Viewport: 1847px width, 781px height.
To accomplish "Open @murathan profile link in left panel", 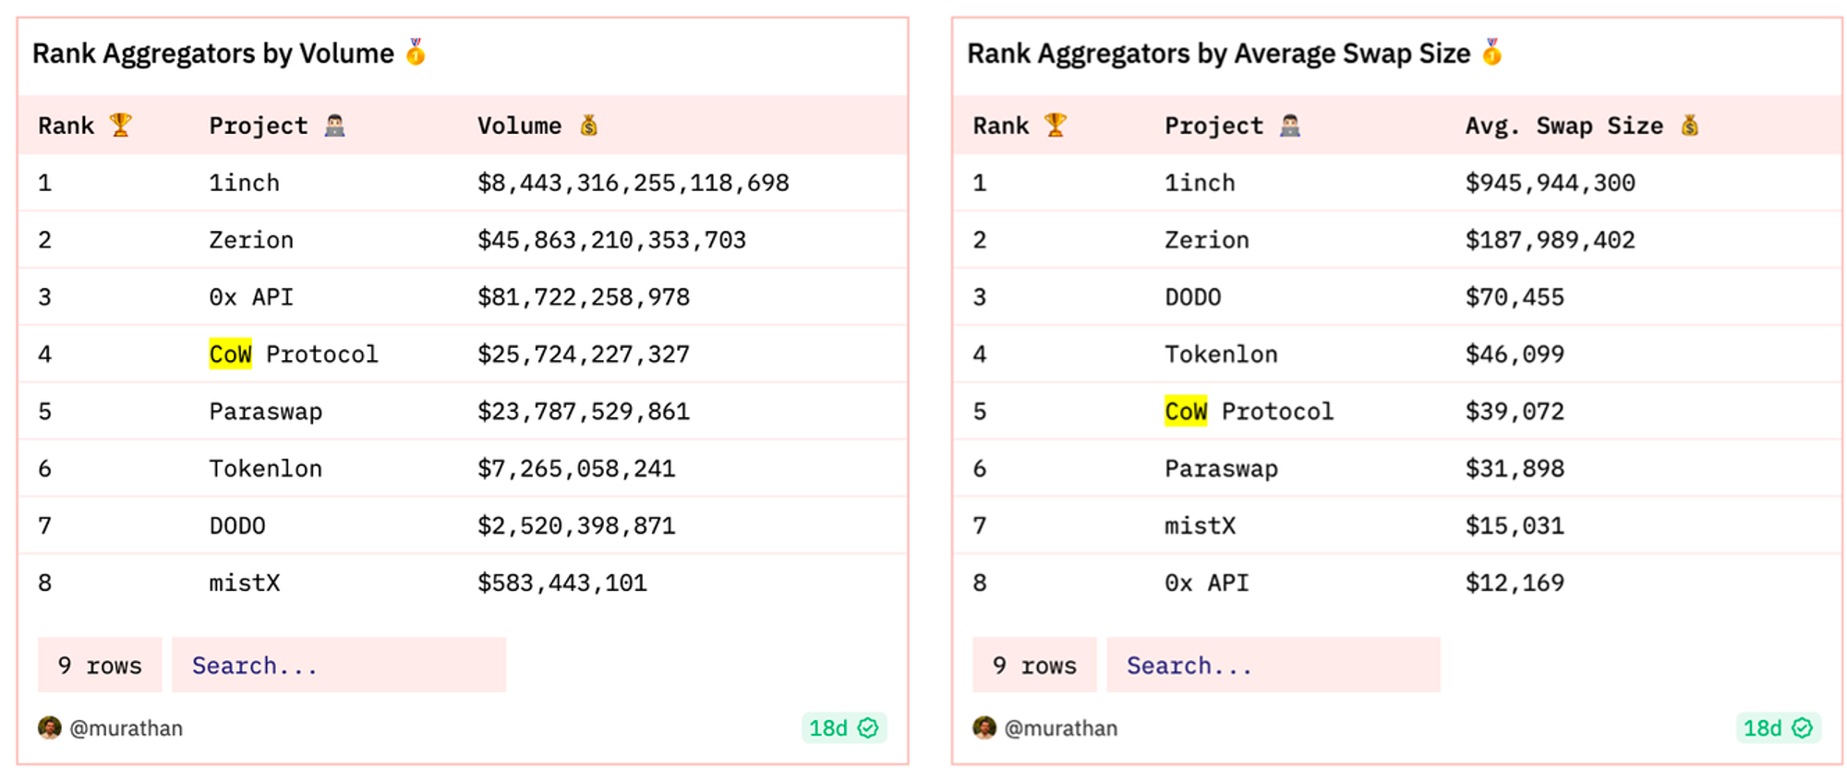I will (127, 728).
